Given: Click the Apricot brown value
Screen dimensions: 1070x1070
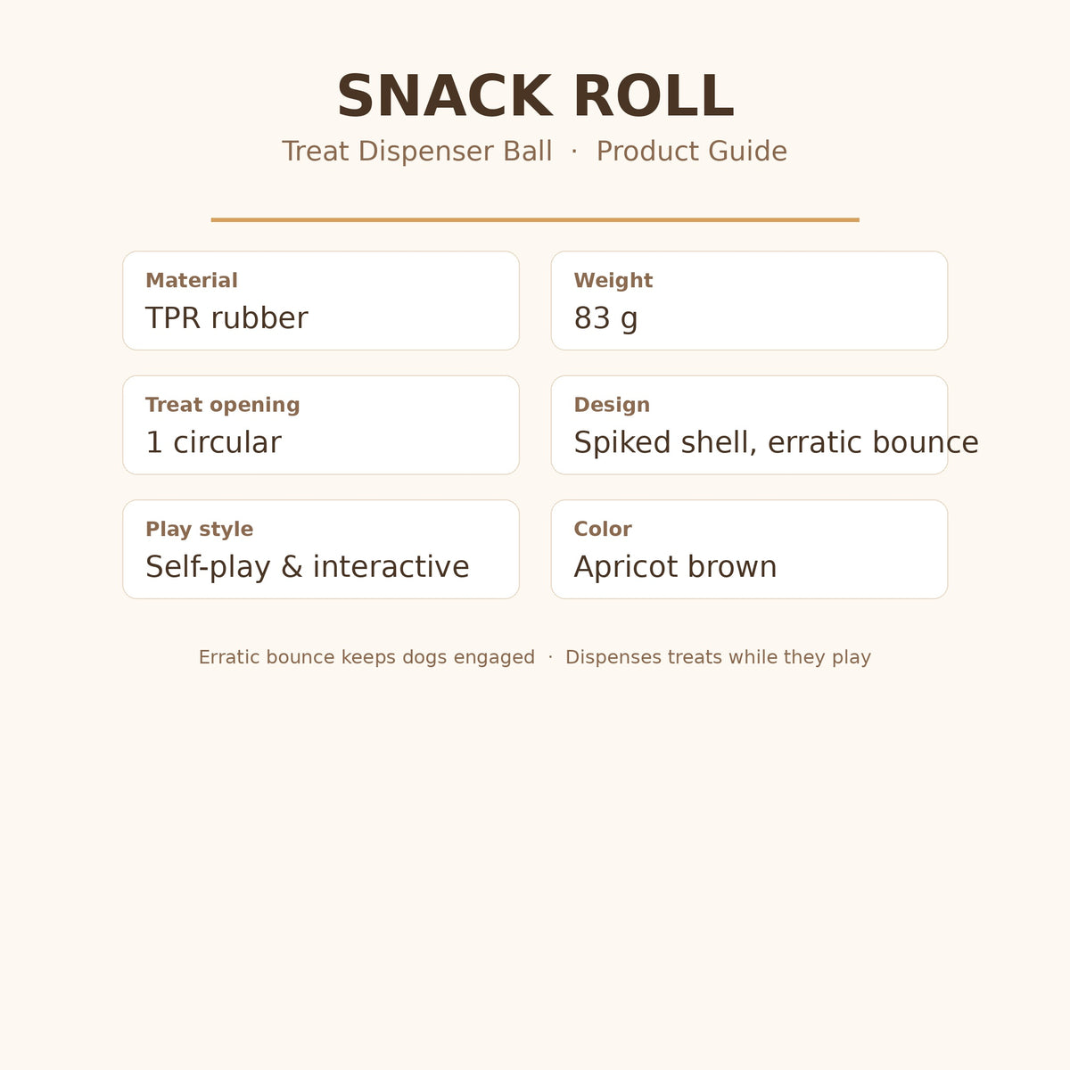Looking at the screenshot, I should click(675, 567).
